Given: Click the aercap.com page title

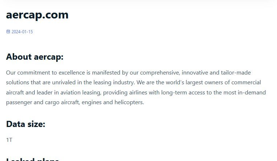Looking at the screenshot, I should click(x=37, y=15).
